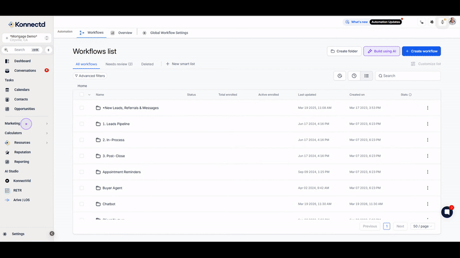
Task: Open RETR sidebar item
Action: click(x=17, y=190)
